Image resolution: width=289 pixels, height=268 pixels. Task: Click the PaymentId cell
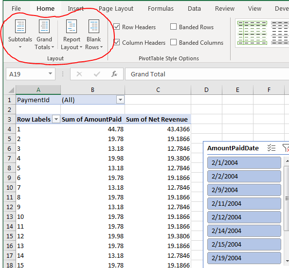coord(38,100)
